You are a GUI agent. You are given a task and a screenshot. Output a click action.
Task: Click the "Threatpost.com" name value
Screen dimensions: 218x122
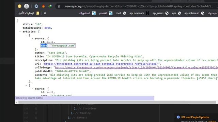tap(63, 45)
